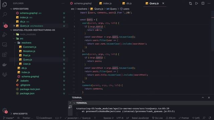This screenshot has height=120, width=214.
Task: Click the master branch in status bar
Action: coord(8,118)
